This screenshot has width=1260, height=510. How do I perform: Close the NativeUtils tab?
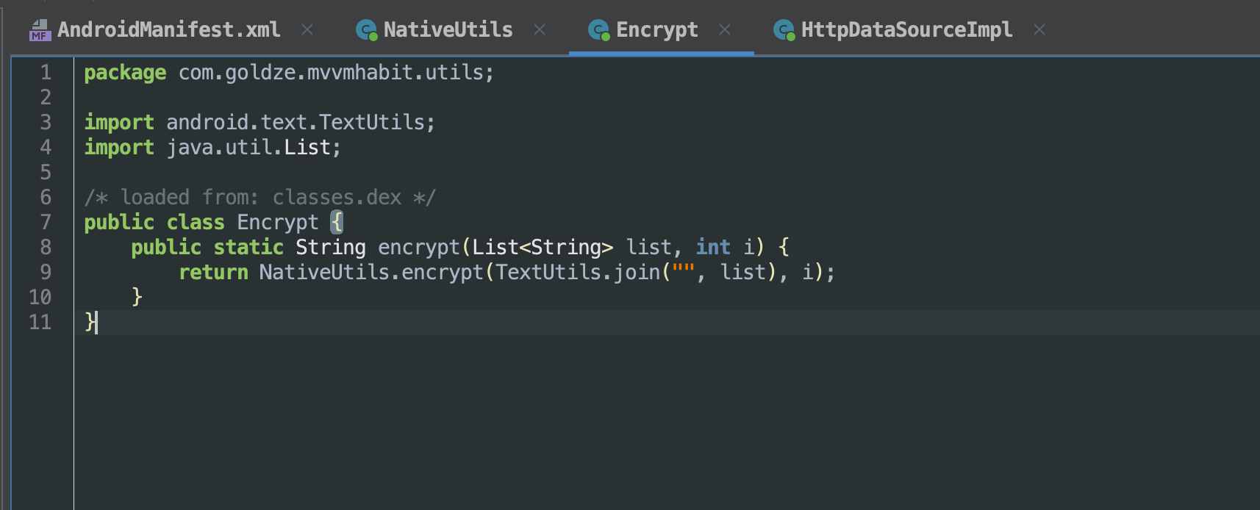[540, 30]
